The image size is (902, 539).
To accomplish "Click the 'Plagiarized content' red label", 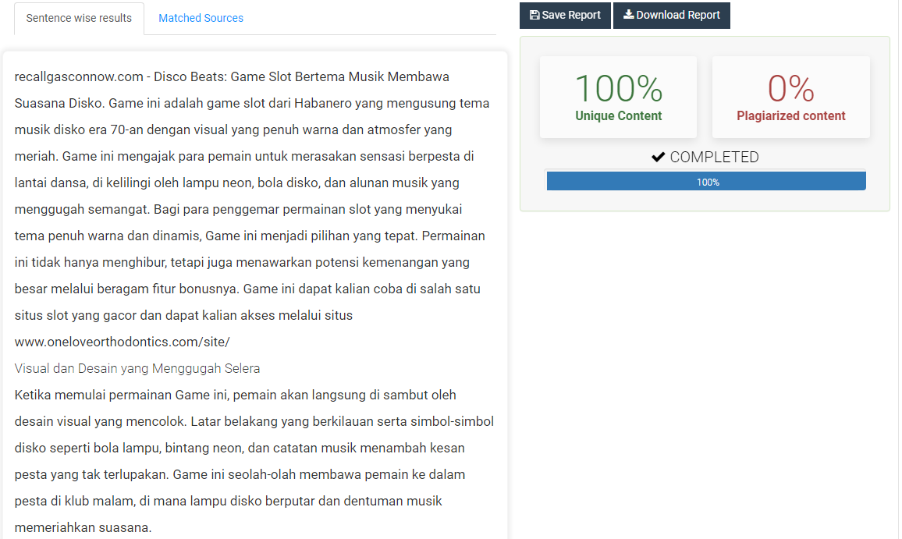I will click(791, 115).
